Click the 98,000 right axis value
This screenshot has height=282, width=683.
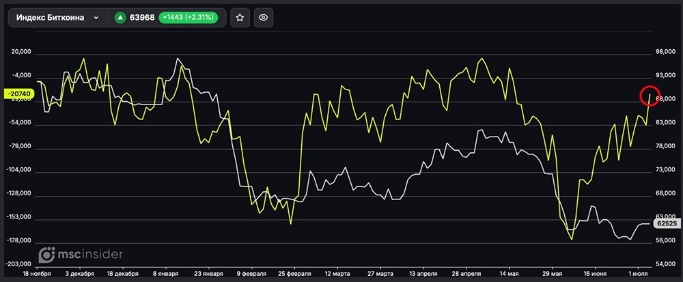coord(665,52)
